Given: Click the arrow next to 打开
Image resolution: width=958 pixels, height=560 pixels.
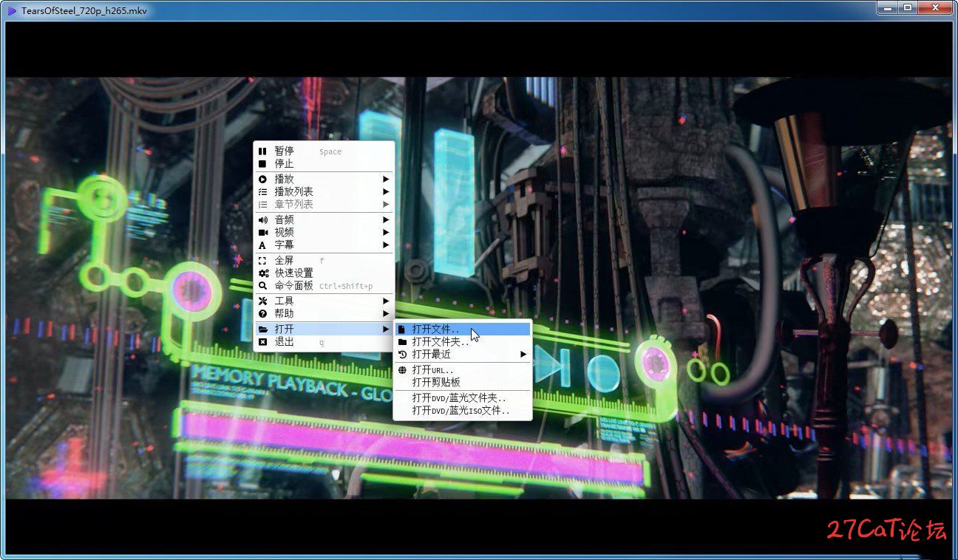Looking at the screenshot, I should pyautogui.click(x=385, y=329).
